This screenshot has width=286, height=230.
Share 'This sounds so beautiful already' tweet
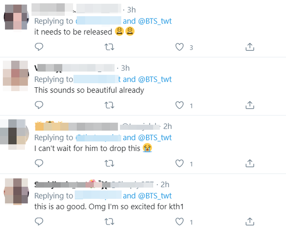click(x=250, y=105)
